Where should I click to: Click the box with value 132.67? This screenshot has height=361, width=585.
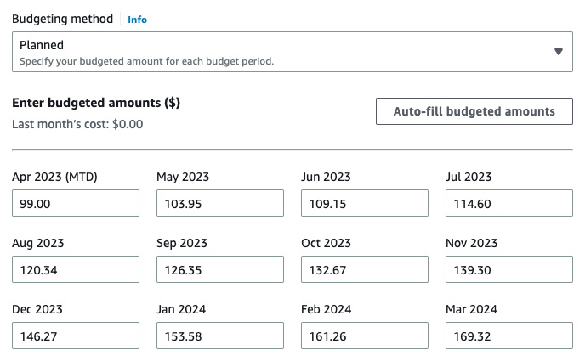pyautogui.click(x=365, y=269)
